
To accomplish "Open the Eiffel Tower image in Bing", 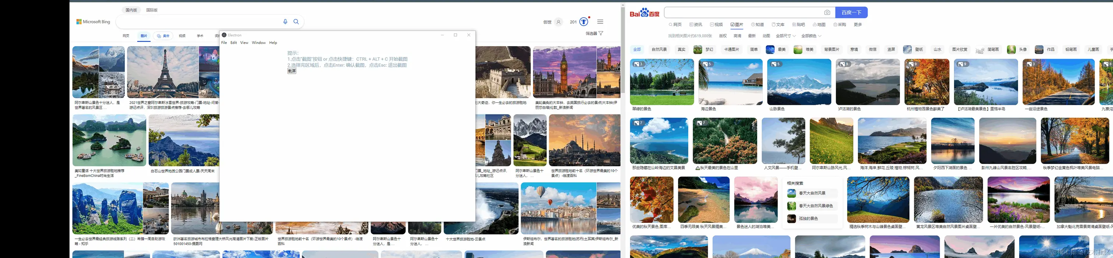I will [163, 72].
